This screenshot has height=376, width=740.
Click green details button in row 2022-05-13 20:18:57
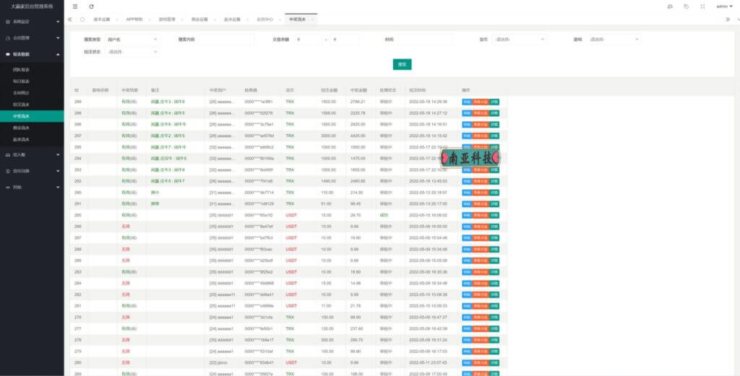[x=494, y=193]
